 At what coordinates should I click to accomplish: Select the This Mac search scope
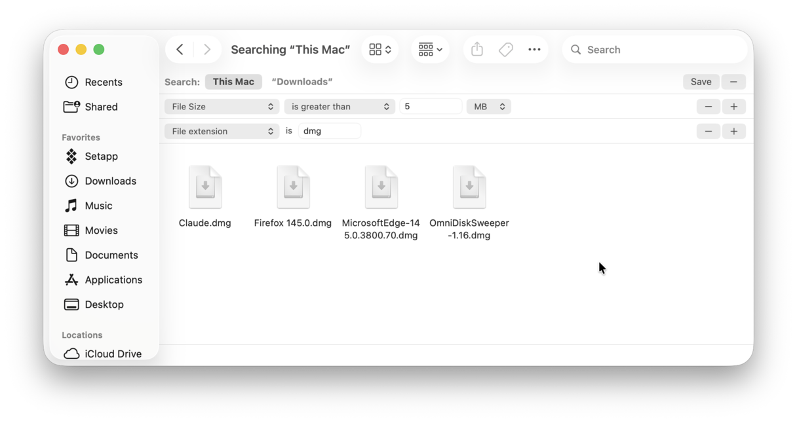click(x=233, y=81)
